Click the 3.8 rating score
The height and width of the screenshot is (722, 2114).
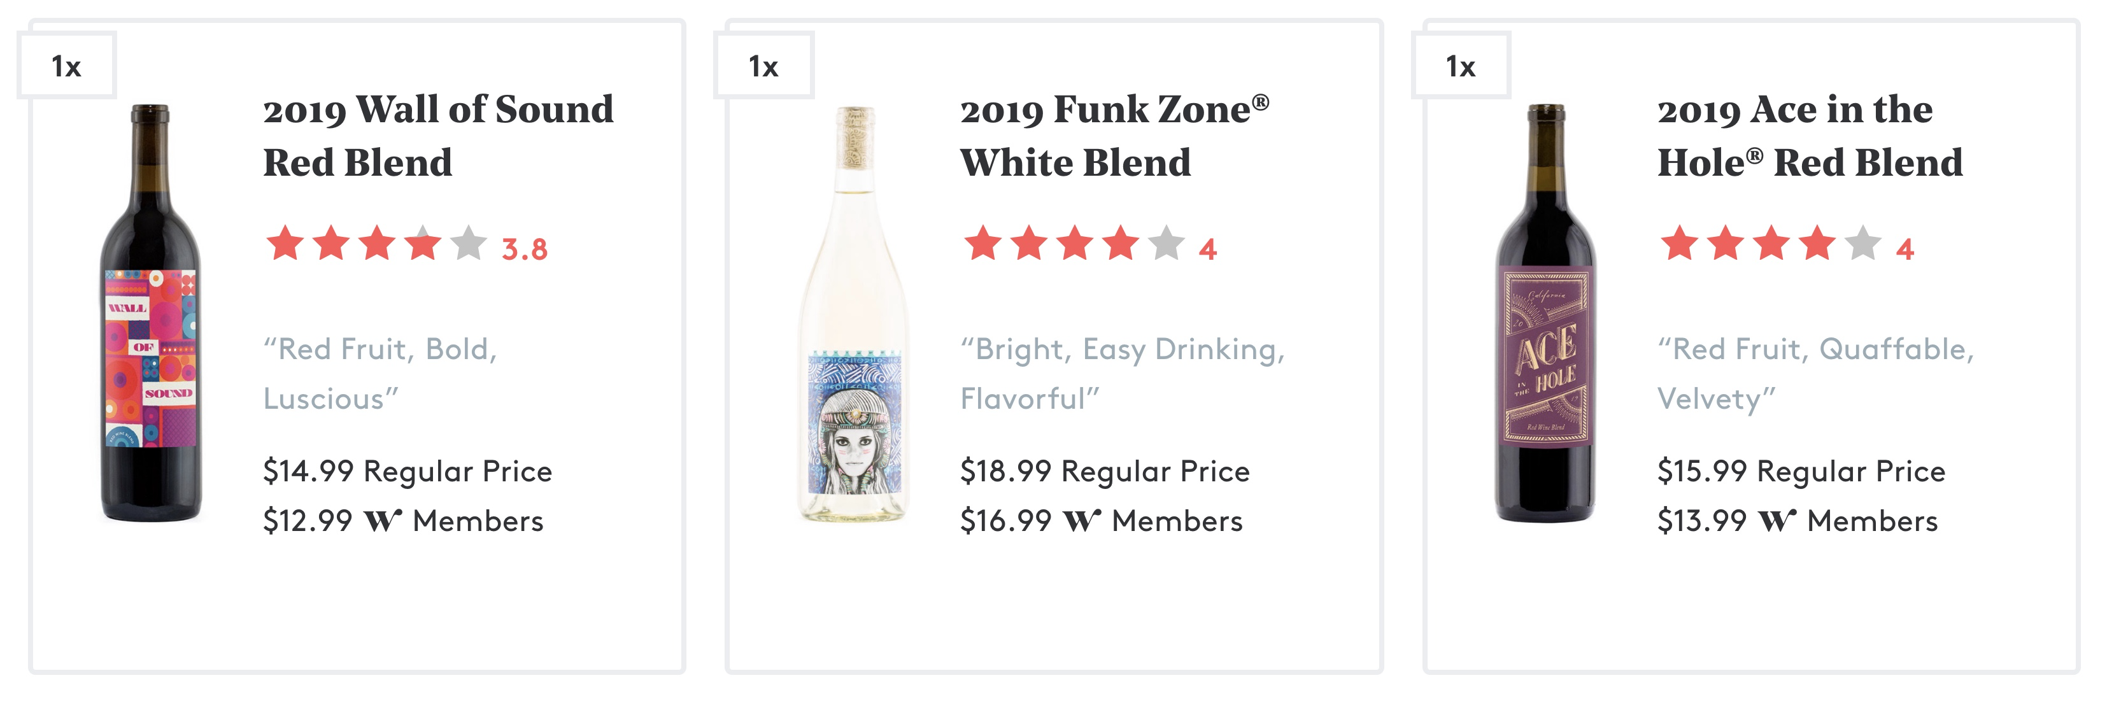pyautogui.click(x=525, y=250)
